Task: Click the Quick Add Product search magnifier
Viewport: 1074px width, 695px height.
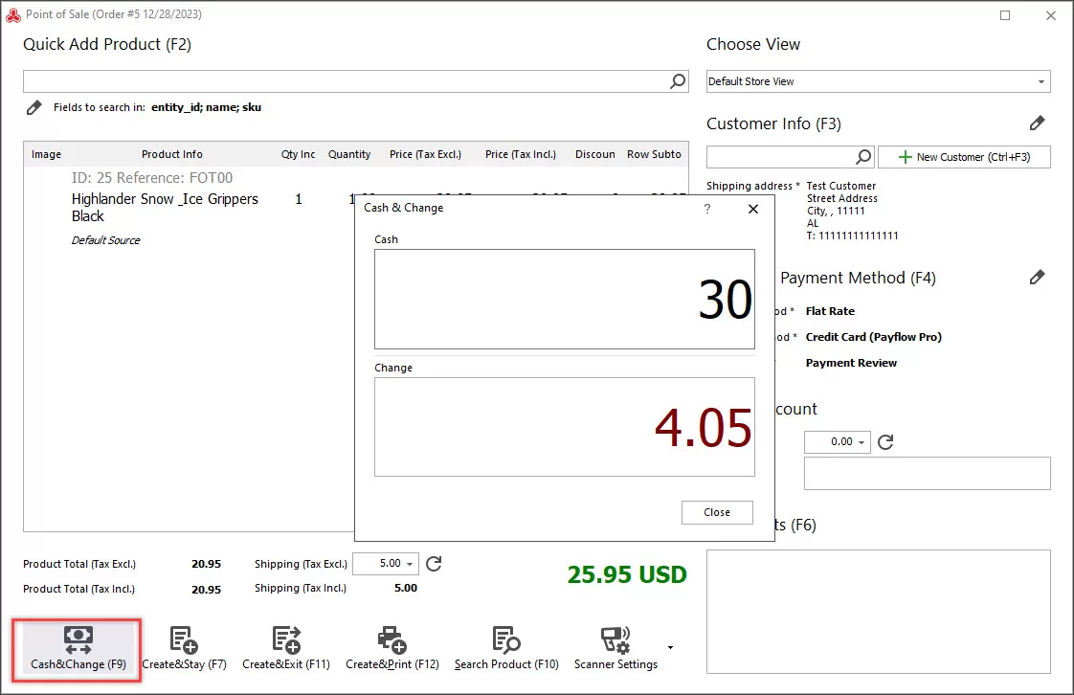Action: tap(678, 81)
